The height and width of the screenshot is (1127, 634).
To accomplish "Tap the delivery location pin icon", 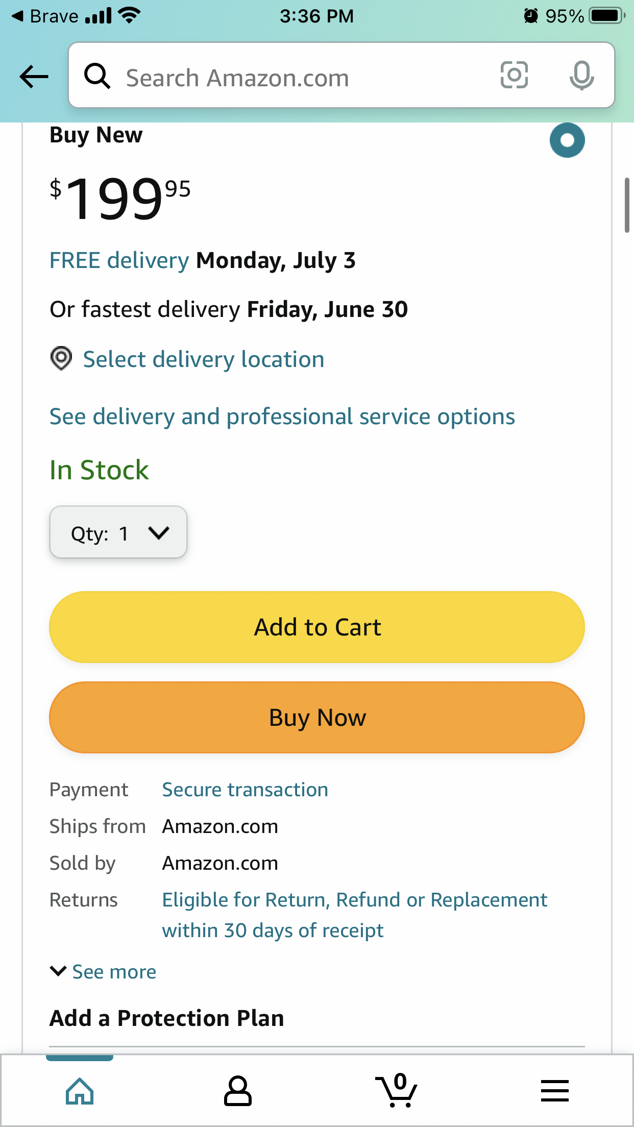I will (x=61, y=358).
